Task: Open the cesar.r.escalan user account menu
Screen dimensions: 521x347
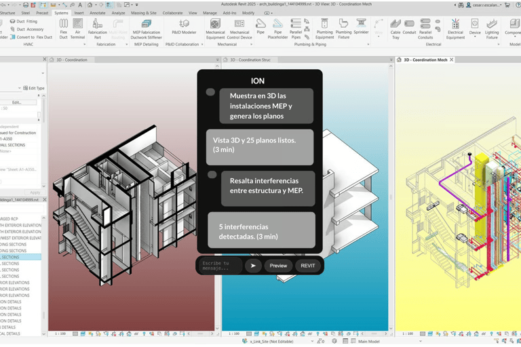Action: tap(484, 5)
